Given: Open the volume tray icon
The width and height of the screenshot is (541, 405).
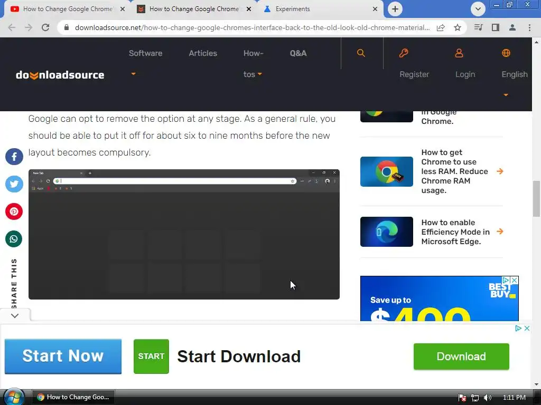Looking at the screenshot, I should coord(488,398).
